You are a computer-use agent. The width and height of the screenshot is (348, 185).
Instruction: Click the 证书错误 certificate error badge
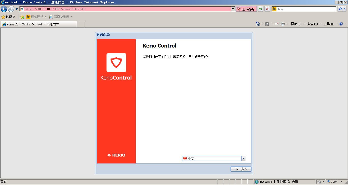tap(246, 9)
